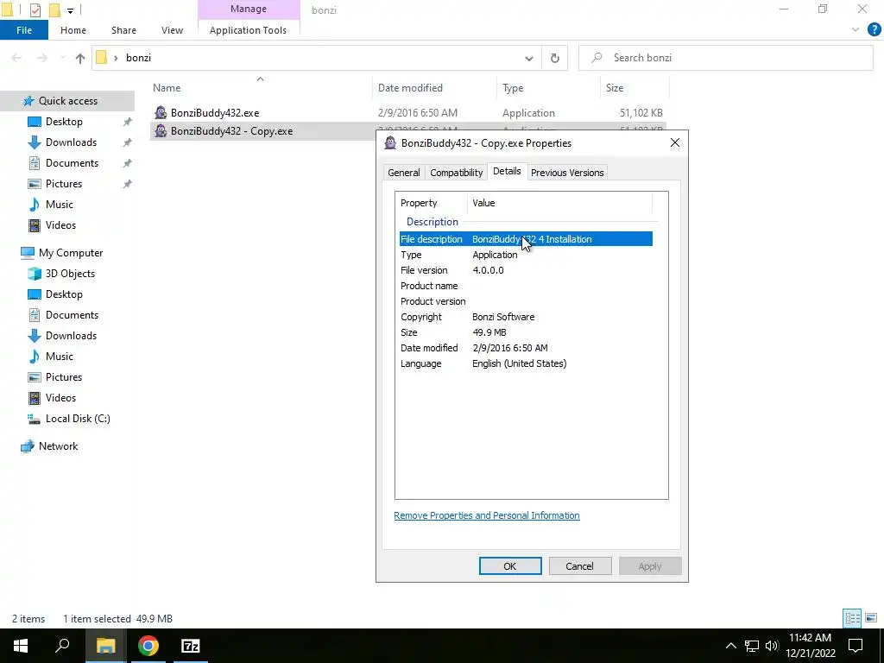Select the File description property row
This screenshot has height=663, width=884.
(526, 239)
